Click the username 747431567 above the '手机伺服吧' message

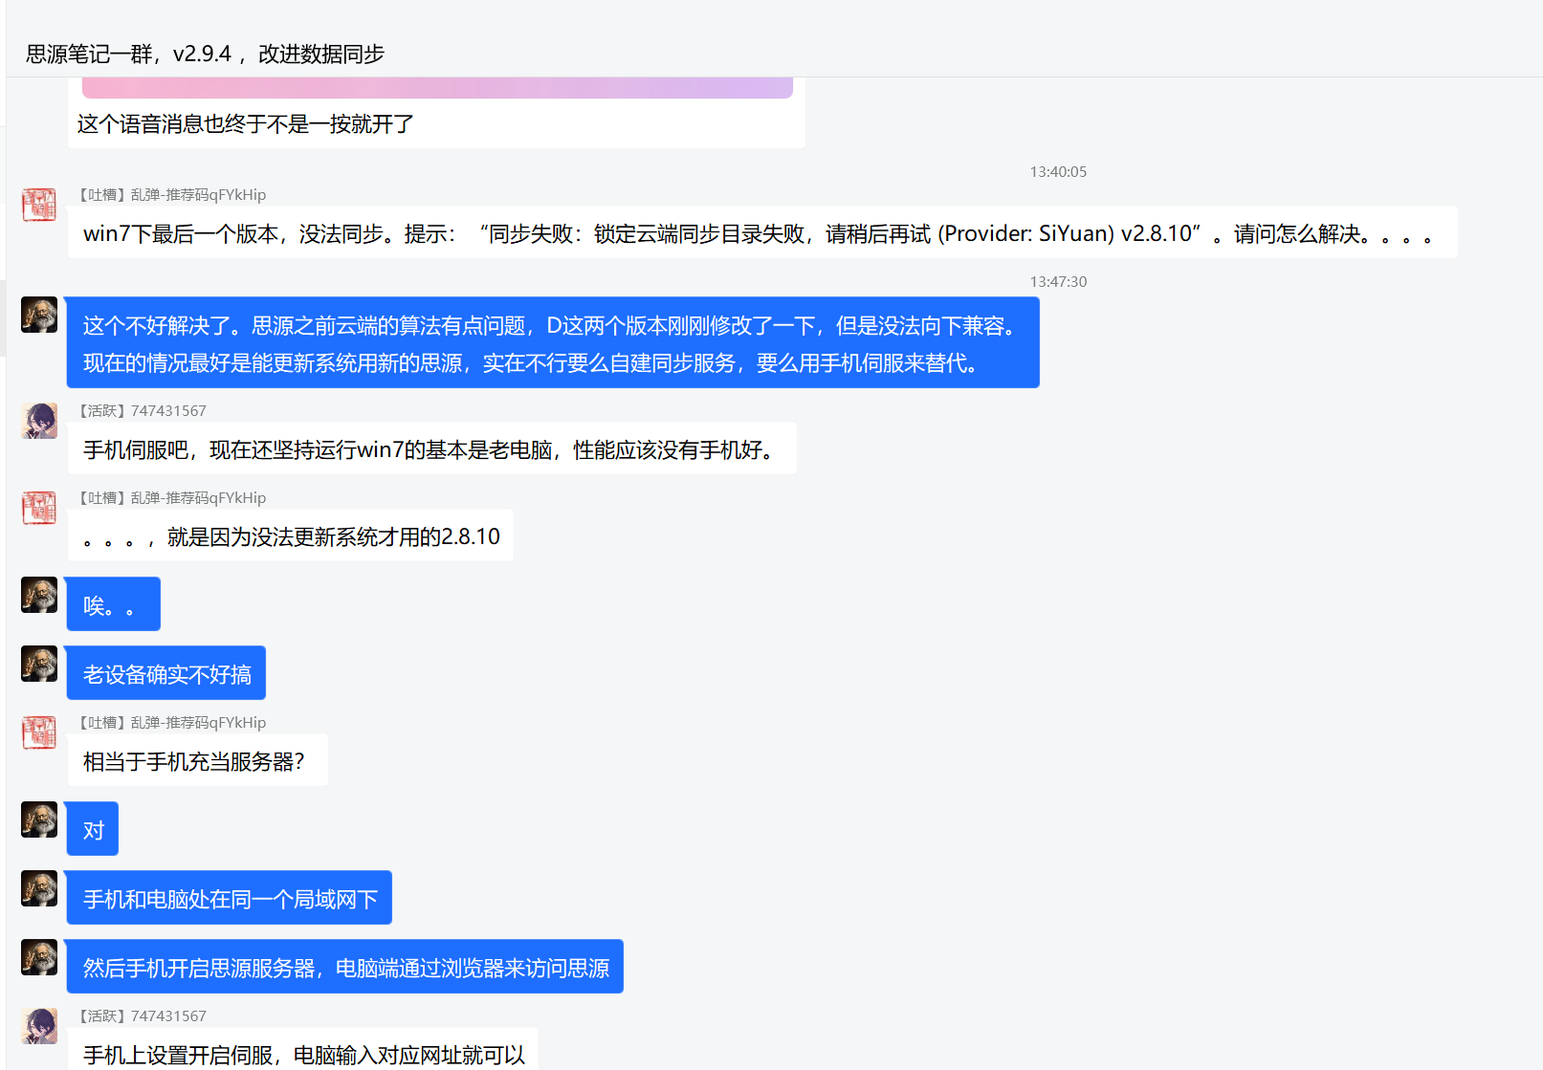pyautogui.click(x=168, y=411)
